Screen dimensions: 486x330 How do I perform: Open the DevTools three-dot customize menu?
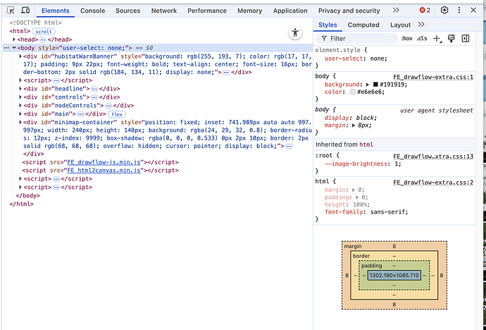[x=459, y=11]
